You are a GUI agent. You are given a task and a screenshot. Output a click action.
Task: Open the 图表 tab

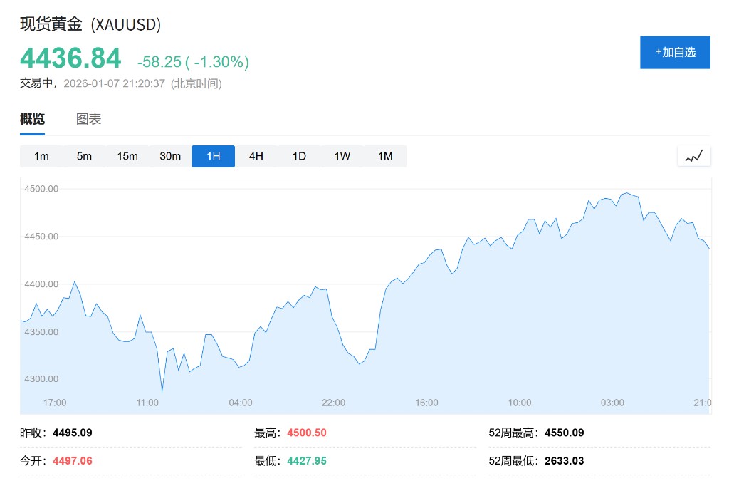pos(89,119)
